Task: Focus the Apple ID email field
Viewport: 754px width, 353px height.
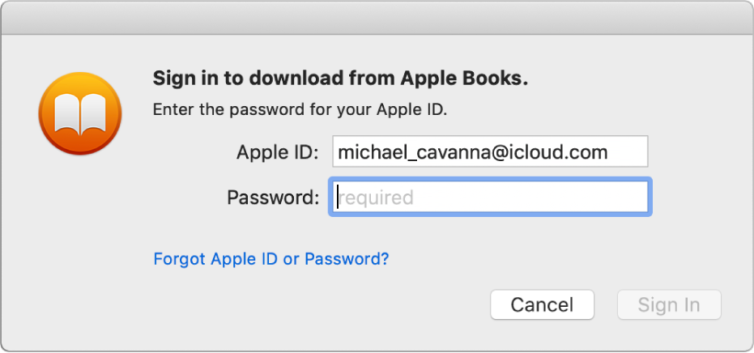Action: pyautogui.click(x=488, y=151)
